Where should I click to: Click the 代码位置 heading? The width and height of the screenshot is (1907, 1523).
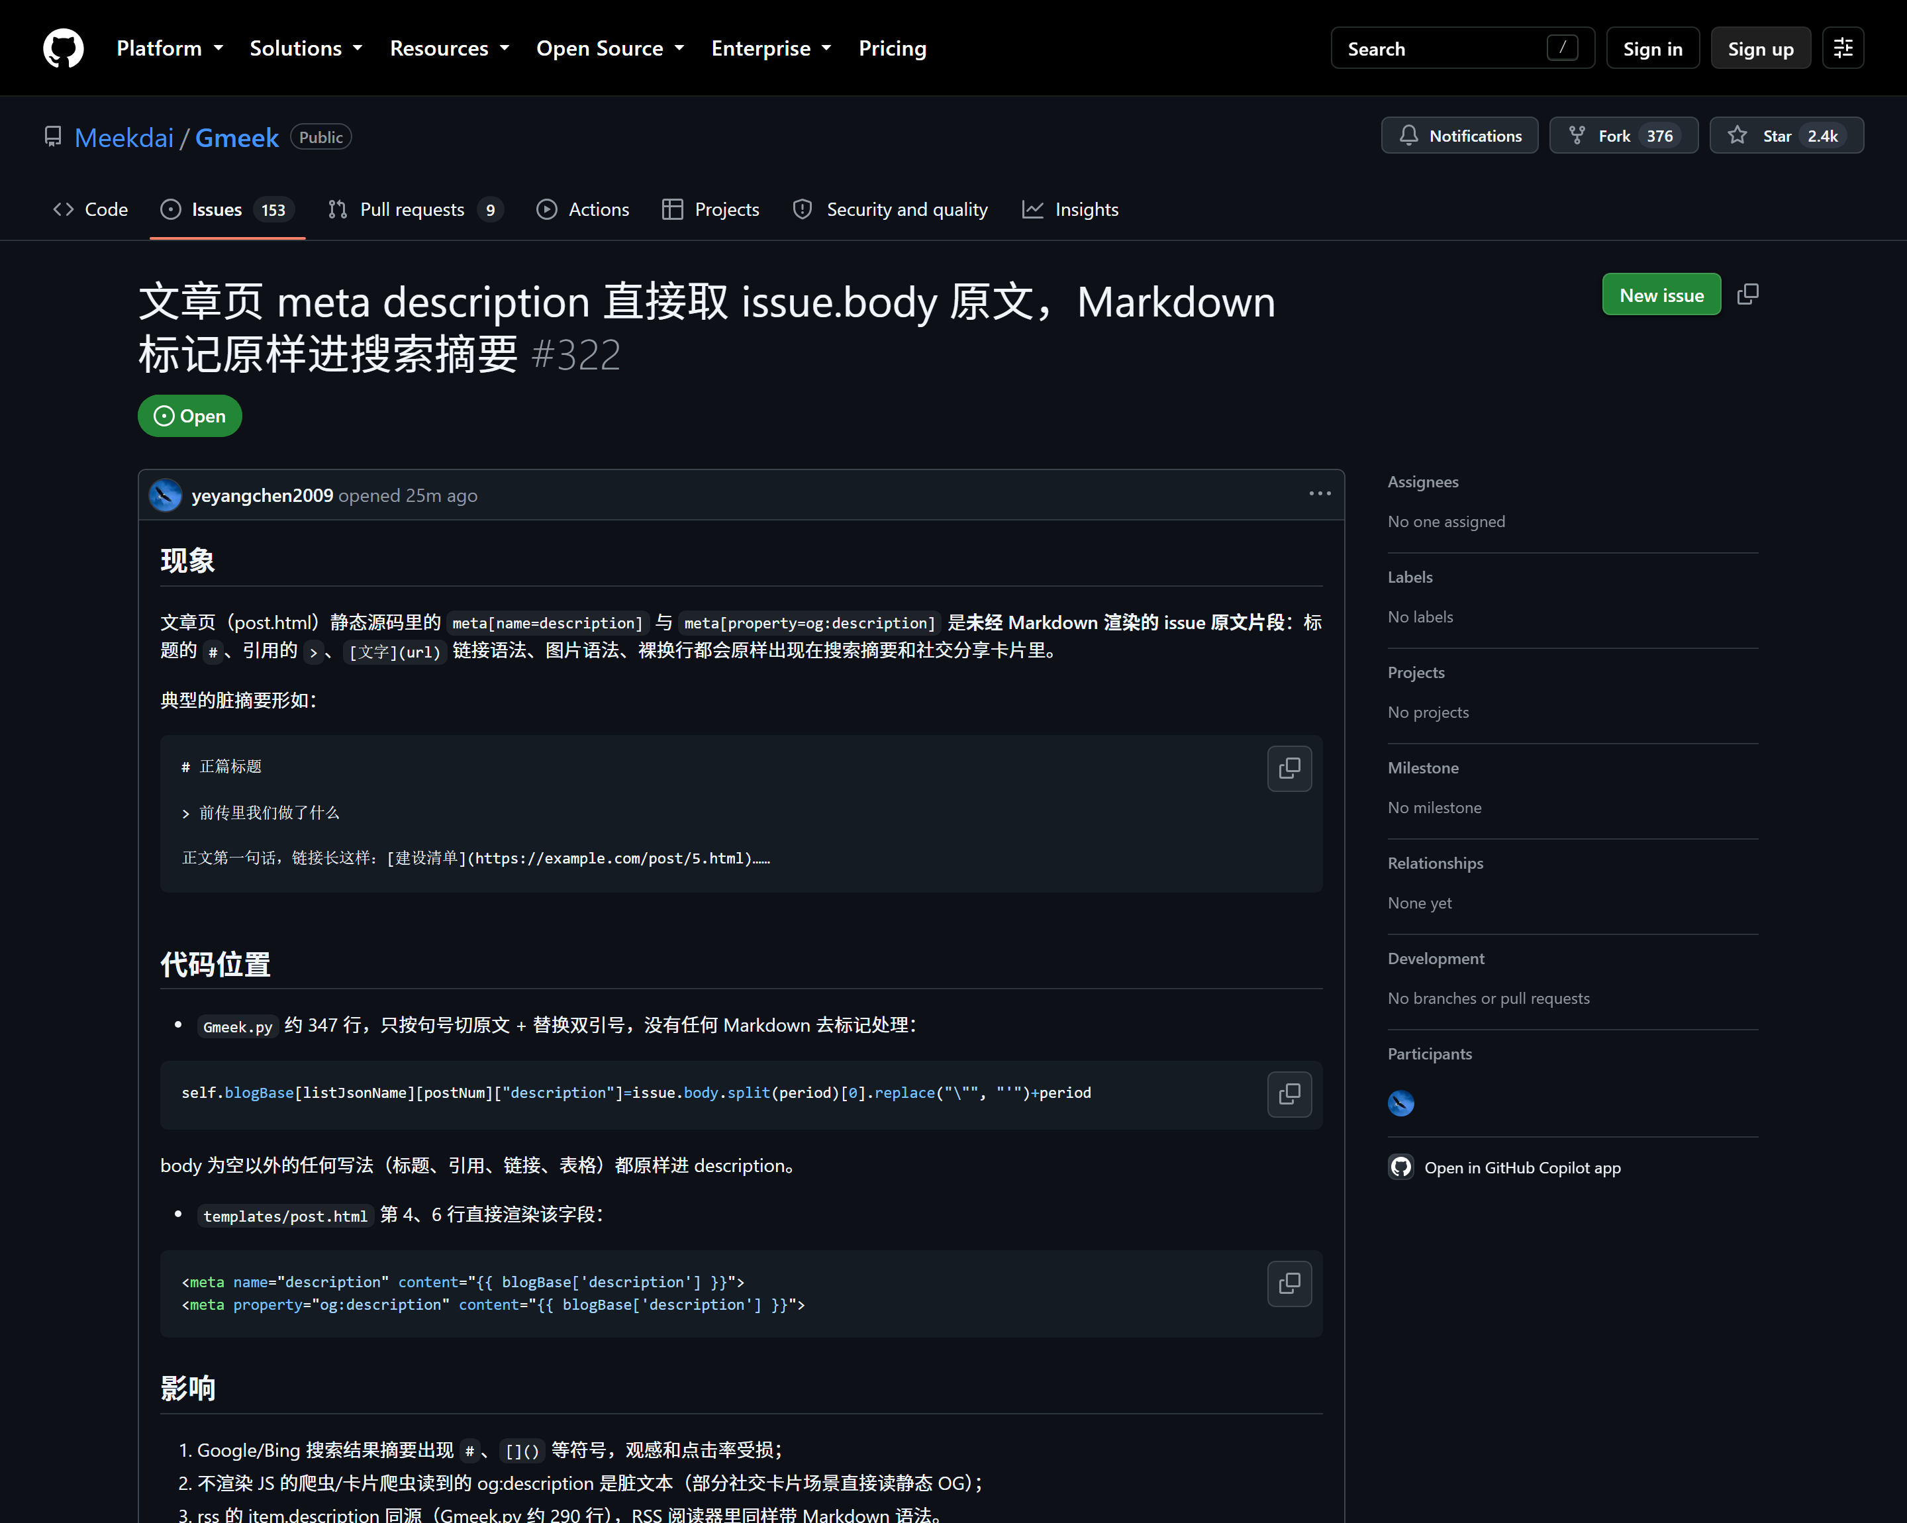[215, 964]
